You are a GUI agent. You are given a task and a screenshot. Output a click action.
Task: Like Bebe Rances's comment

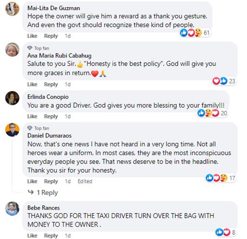click(x=32, y=235)
